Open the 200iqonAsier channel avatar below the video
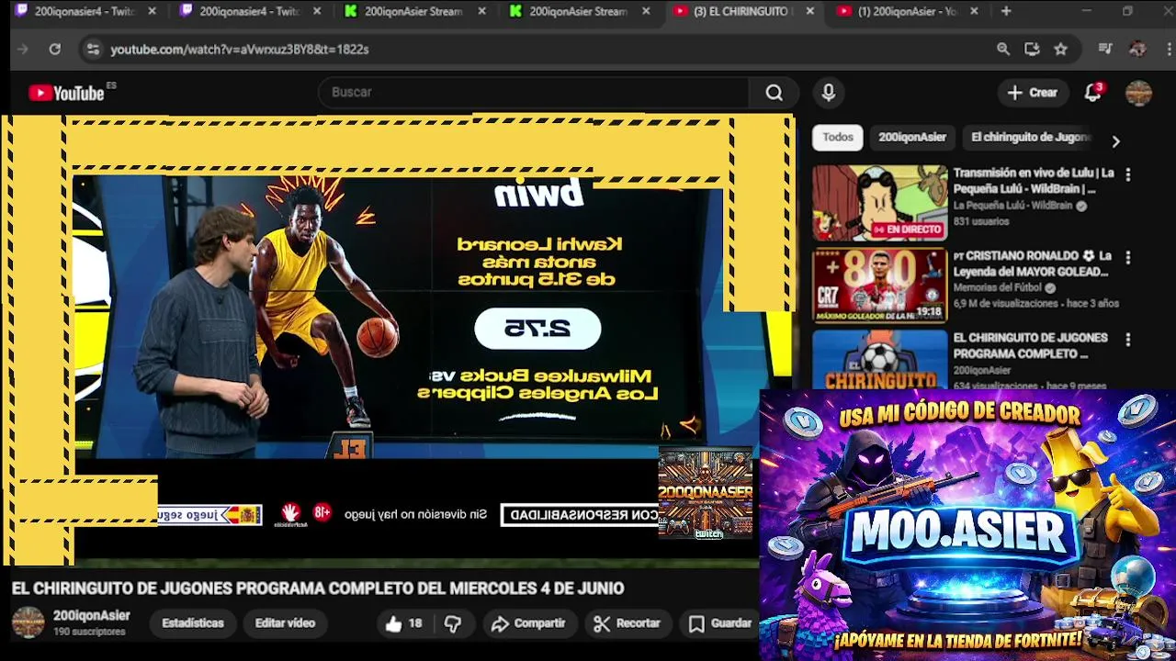The image size is (1176, 661). pos(28,622)
